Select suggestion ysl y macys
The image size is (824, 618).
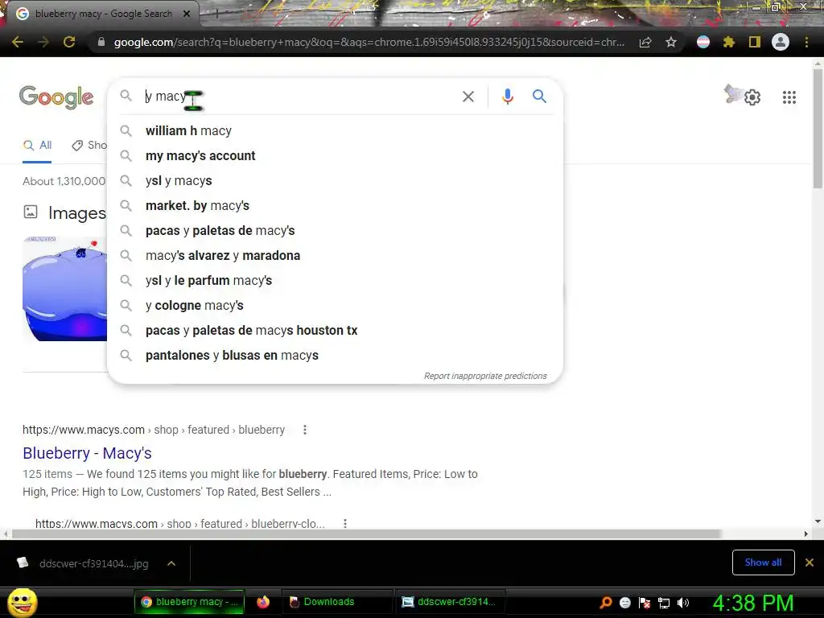pos(334,181)
